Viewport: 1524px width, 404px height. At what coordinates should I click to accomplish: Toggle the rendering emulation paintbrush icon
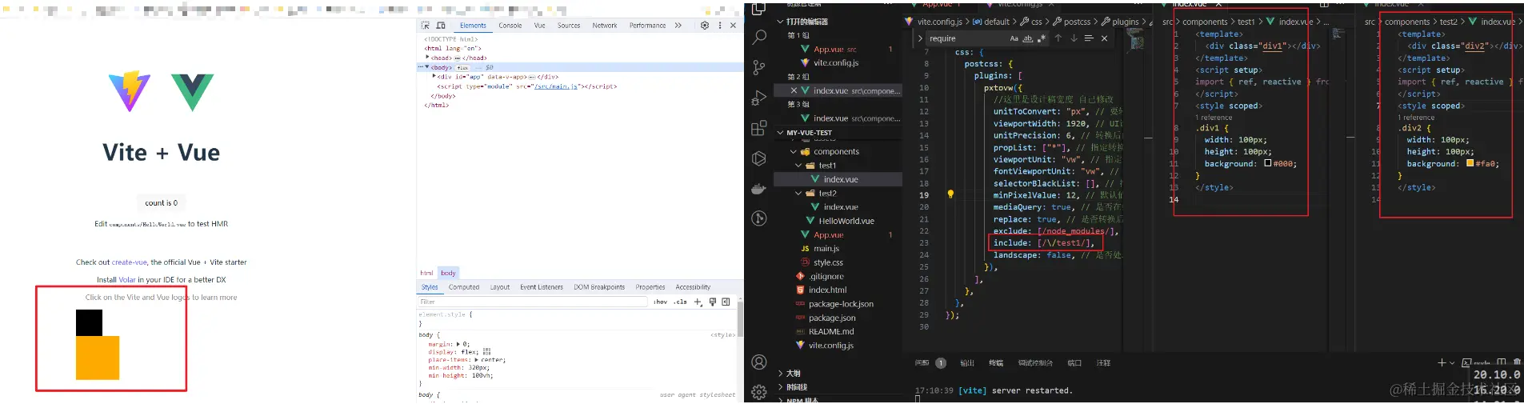click(x=712, y=302)
